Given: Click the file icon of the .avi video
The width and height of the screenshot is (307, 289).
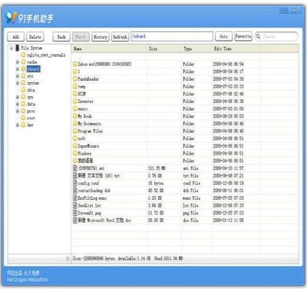Looking at the screenshot, I should (x=75, y=168).
